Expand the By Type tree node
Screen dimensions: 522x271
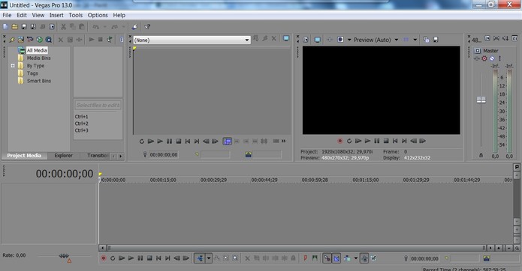(13, 66)
